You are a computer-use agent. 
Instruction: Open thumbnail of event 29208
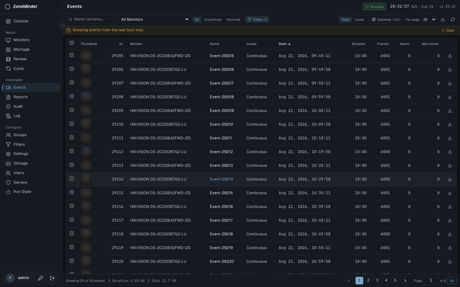click(86, 97)
